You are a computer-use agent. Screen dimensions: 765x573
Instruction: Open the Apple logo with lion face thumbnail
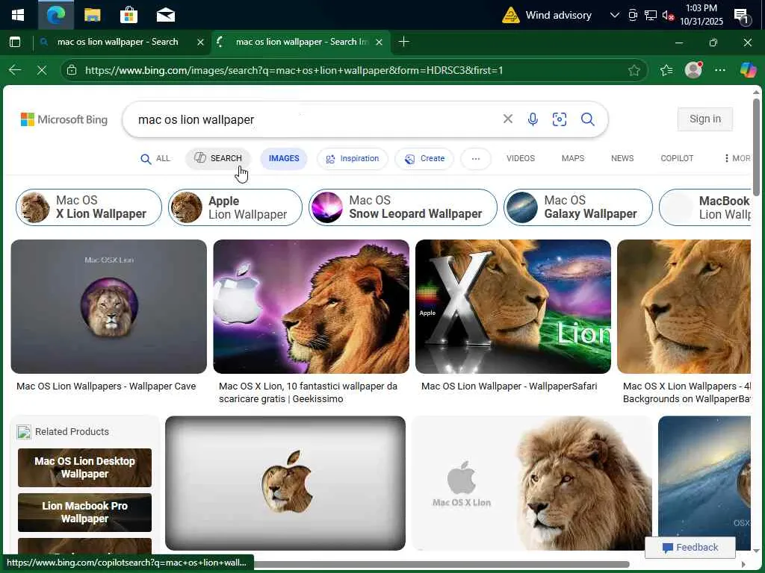(x=285, y=483)
